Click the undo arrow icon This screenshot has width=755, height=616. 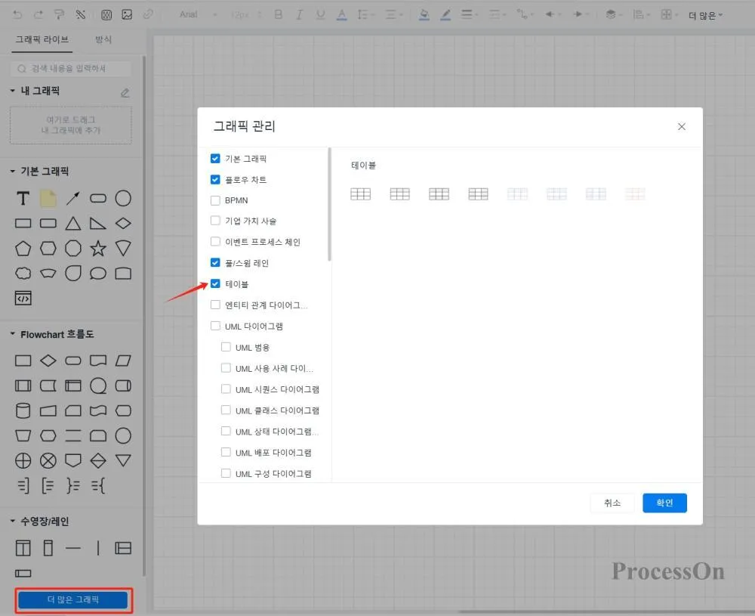[17, 15]
